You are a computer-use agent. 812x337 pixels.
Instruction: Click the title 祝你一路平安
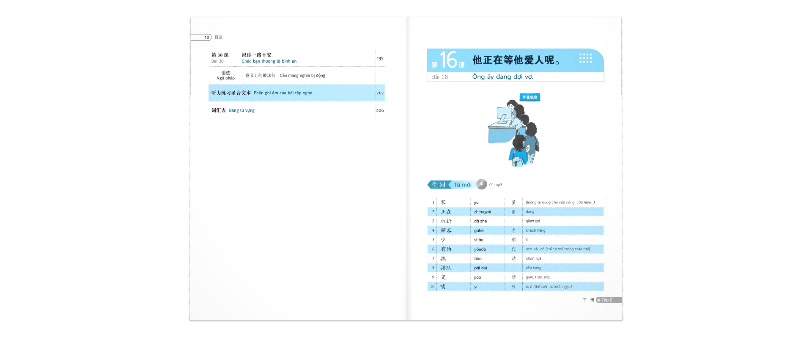point(258,55)
